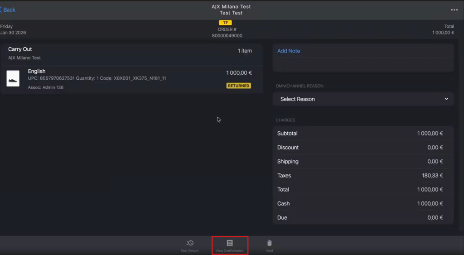464x255 pixels.
Task: Click the English item name
Action: [37, 71]
